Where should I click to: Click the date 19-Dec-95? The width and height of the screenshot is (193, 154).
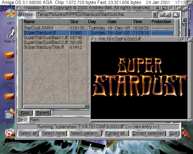click(x=119, y=28)
